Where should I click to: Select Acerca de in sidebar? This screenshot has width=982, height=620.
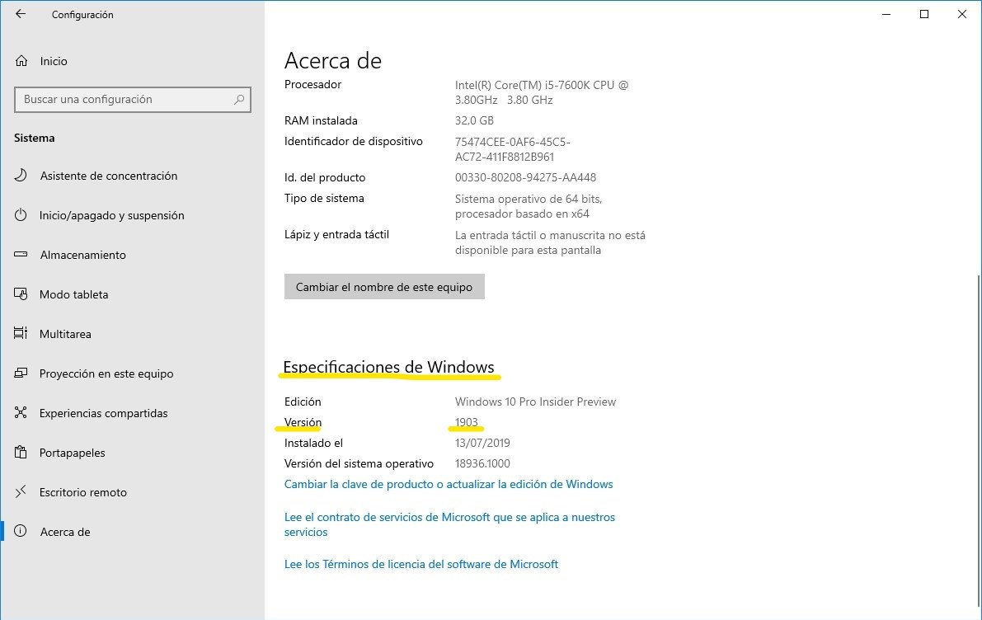coord(65,532)
